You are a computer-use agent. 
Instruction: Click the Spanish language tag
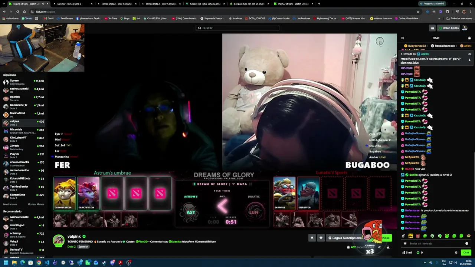(x=83, y=247)
